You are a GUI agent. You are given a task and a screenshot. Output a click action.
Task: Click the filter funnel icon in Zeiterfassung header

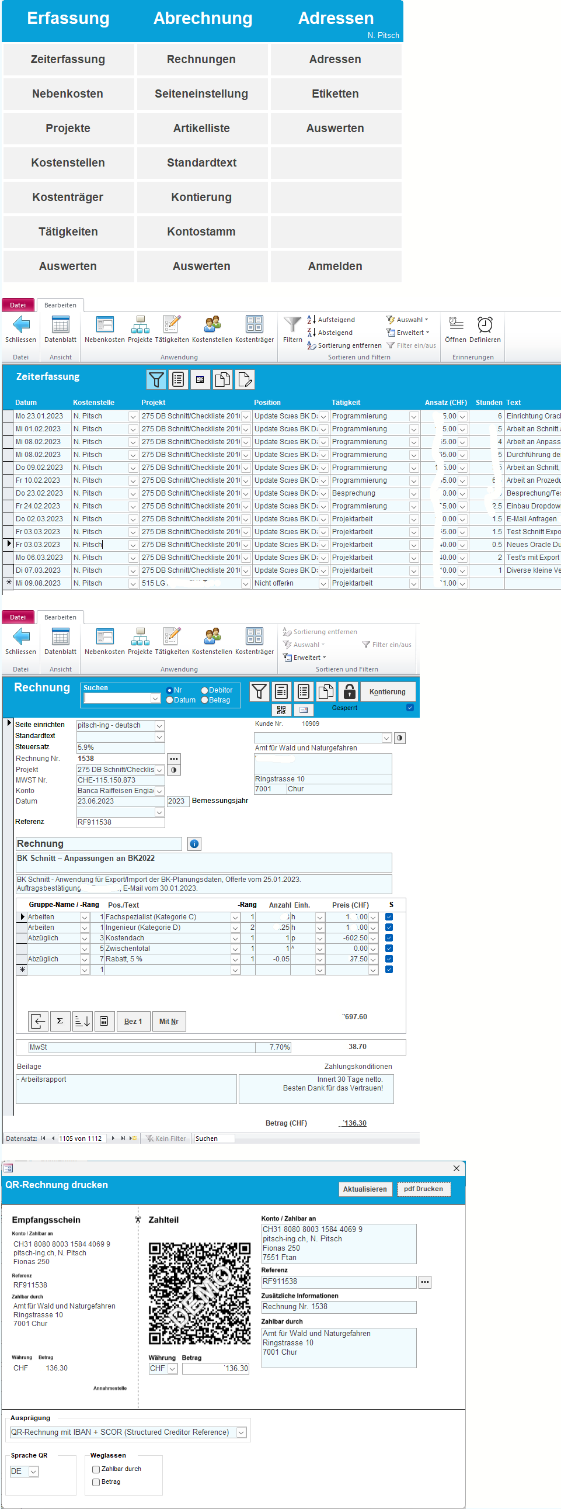coord(156,380)
